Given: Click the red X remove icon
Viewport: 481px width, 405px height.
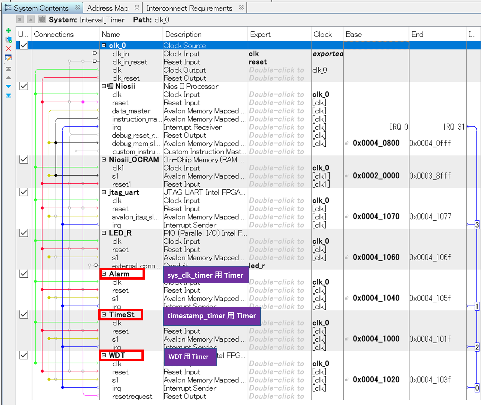Looking at the screenshot, I should coord(8,49).
